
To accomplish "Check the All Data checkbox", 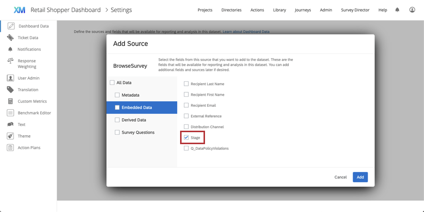I will [112, 83].
